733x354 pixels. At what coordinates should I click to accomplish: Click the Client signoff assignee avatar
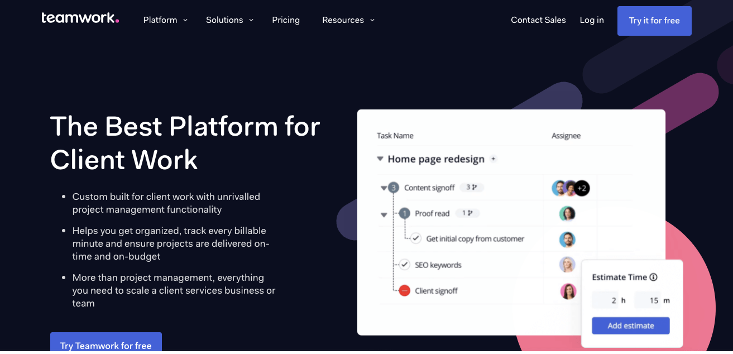pyautogui.click(x=568, y=291)
